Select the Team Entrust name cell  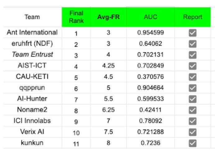pyautogui.click(x=32, y=55)
